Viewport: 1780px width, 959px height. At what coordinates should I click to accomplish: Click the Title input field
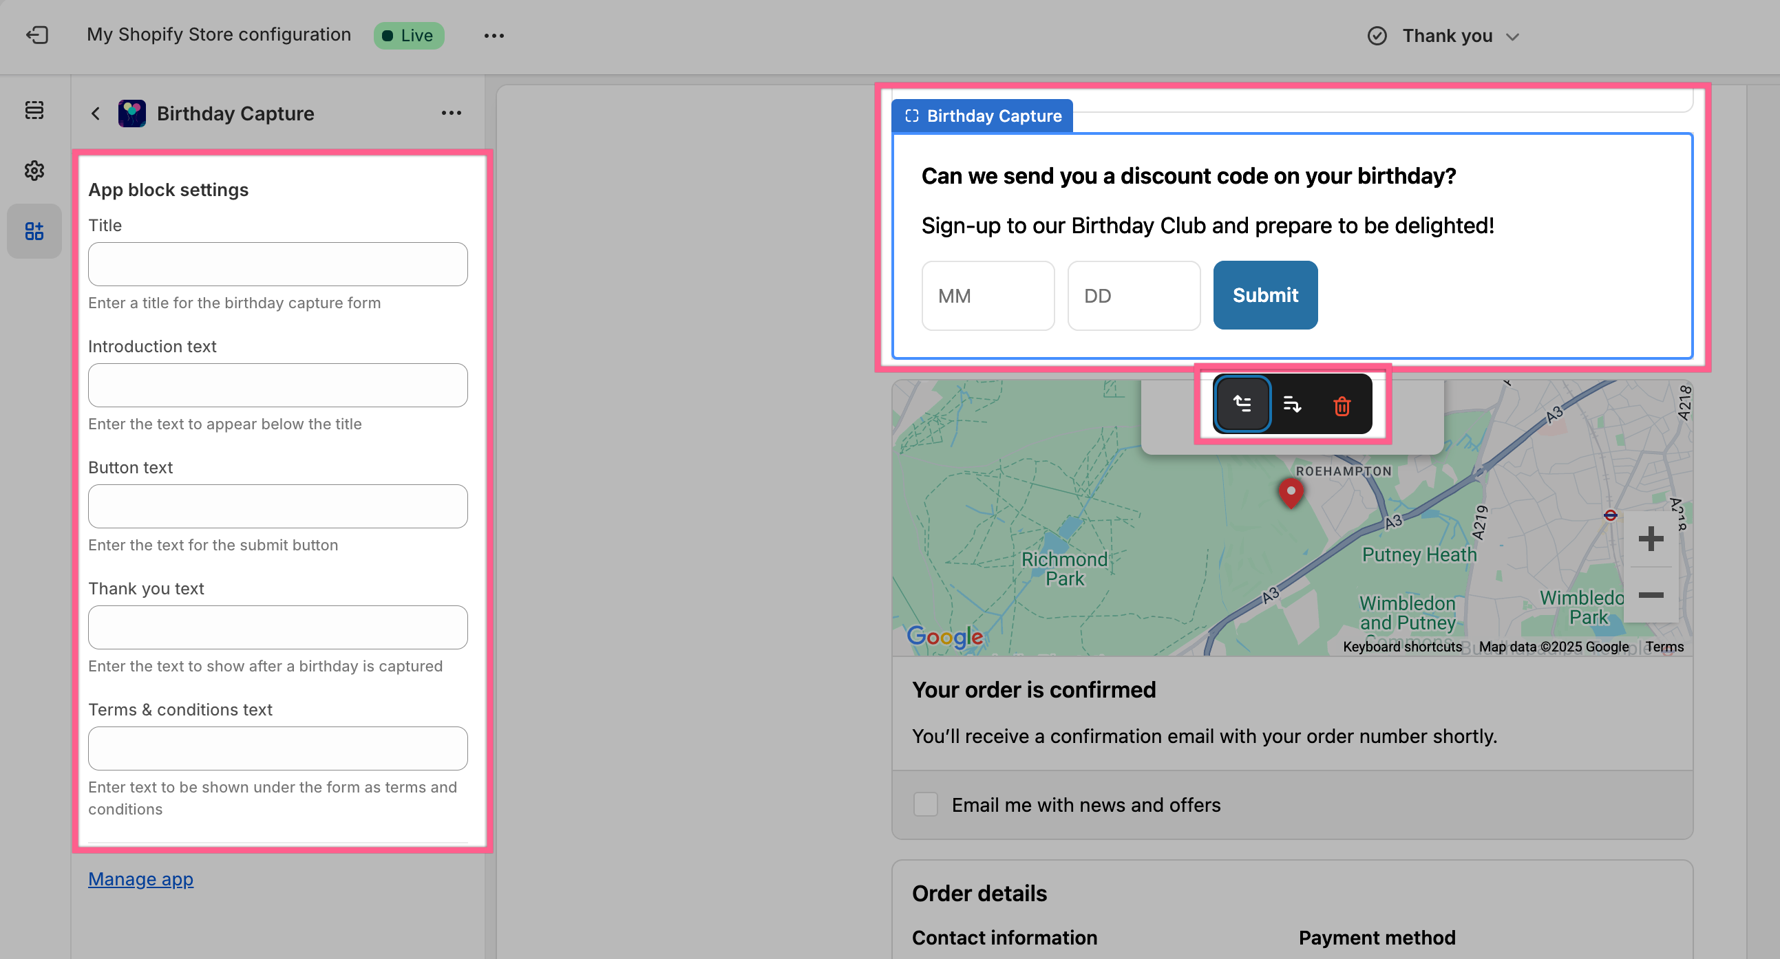[278, 264]
